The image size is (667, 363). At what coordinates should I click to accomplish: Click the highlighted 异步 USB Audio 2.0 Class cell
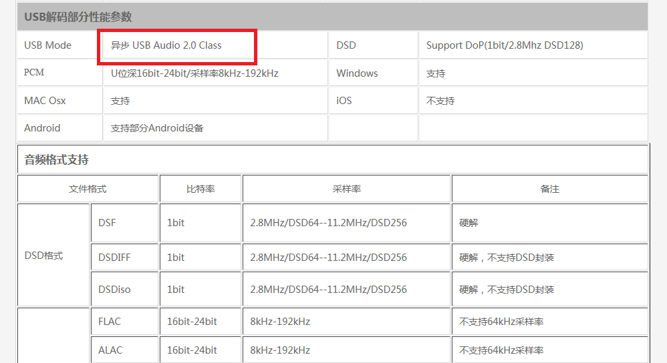pos(166,45)
